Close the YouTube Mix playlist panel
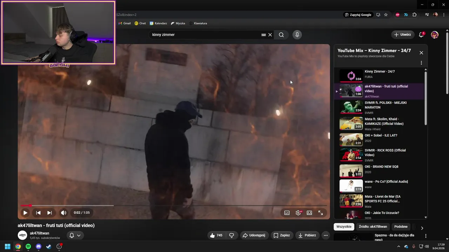The height and width of the screenshot is (252, 449). (421, 53)
